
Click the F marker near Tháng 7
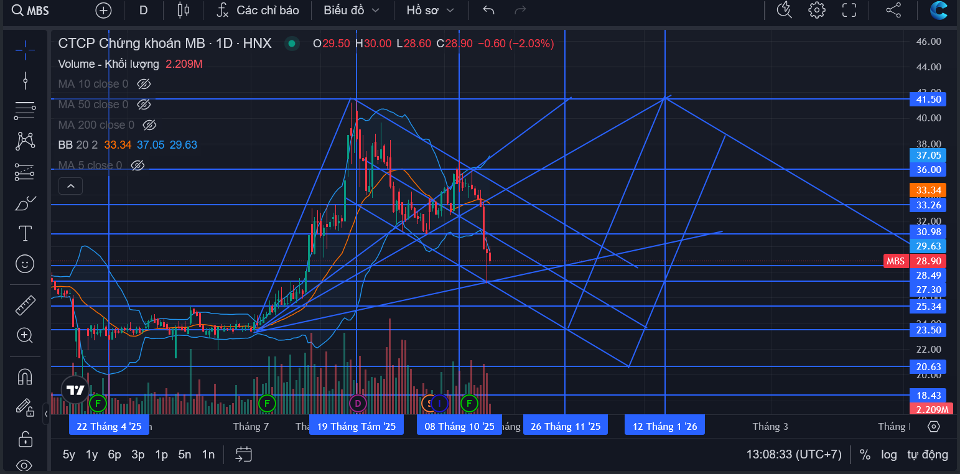coord(267,403)
